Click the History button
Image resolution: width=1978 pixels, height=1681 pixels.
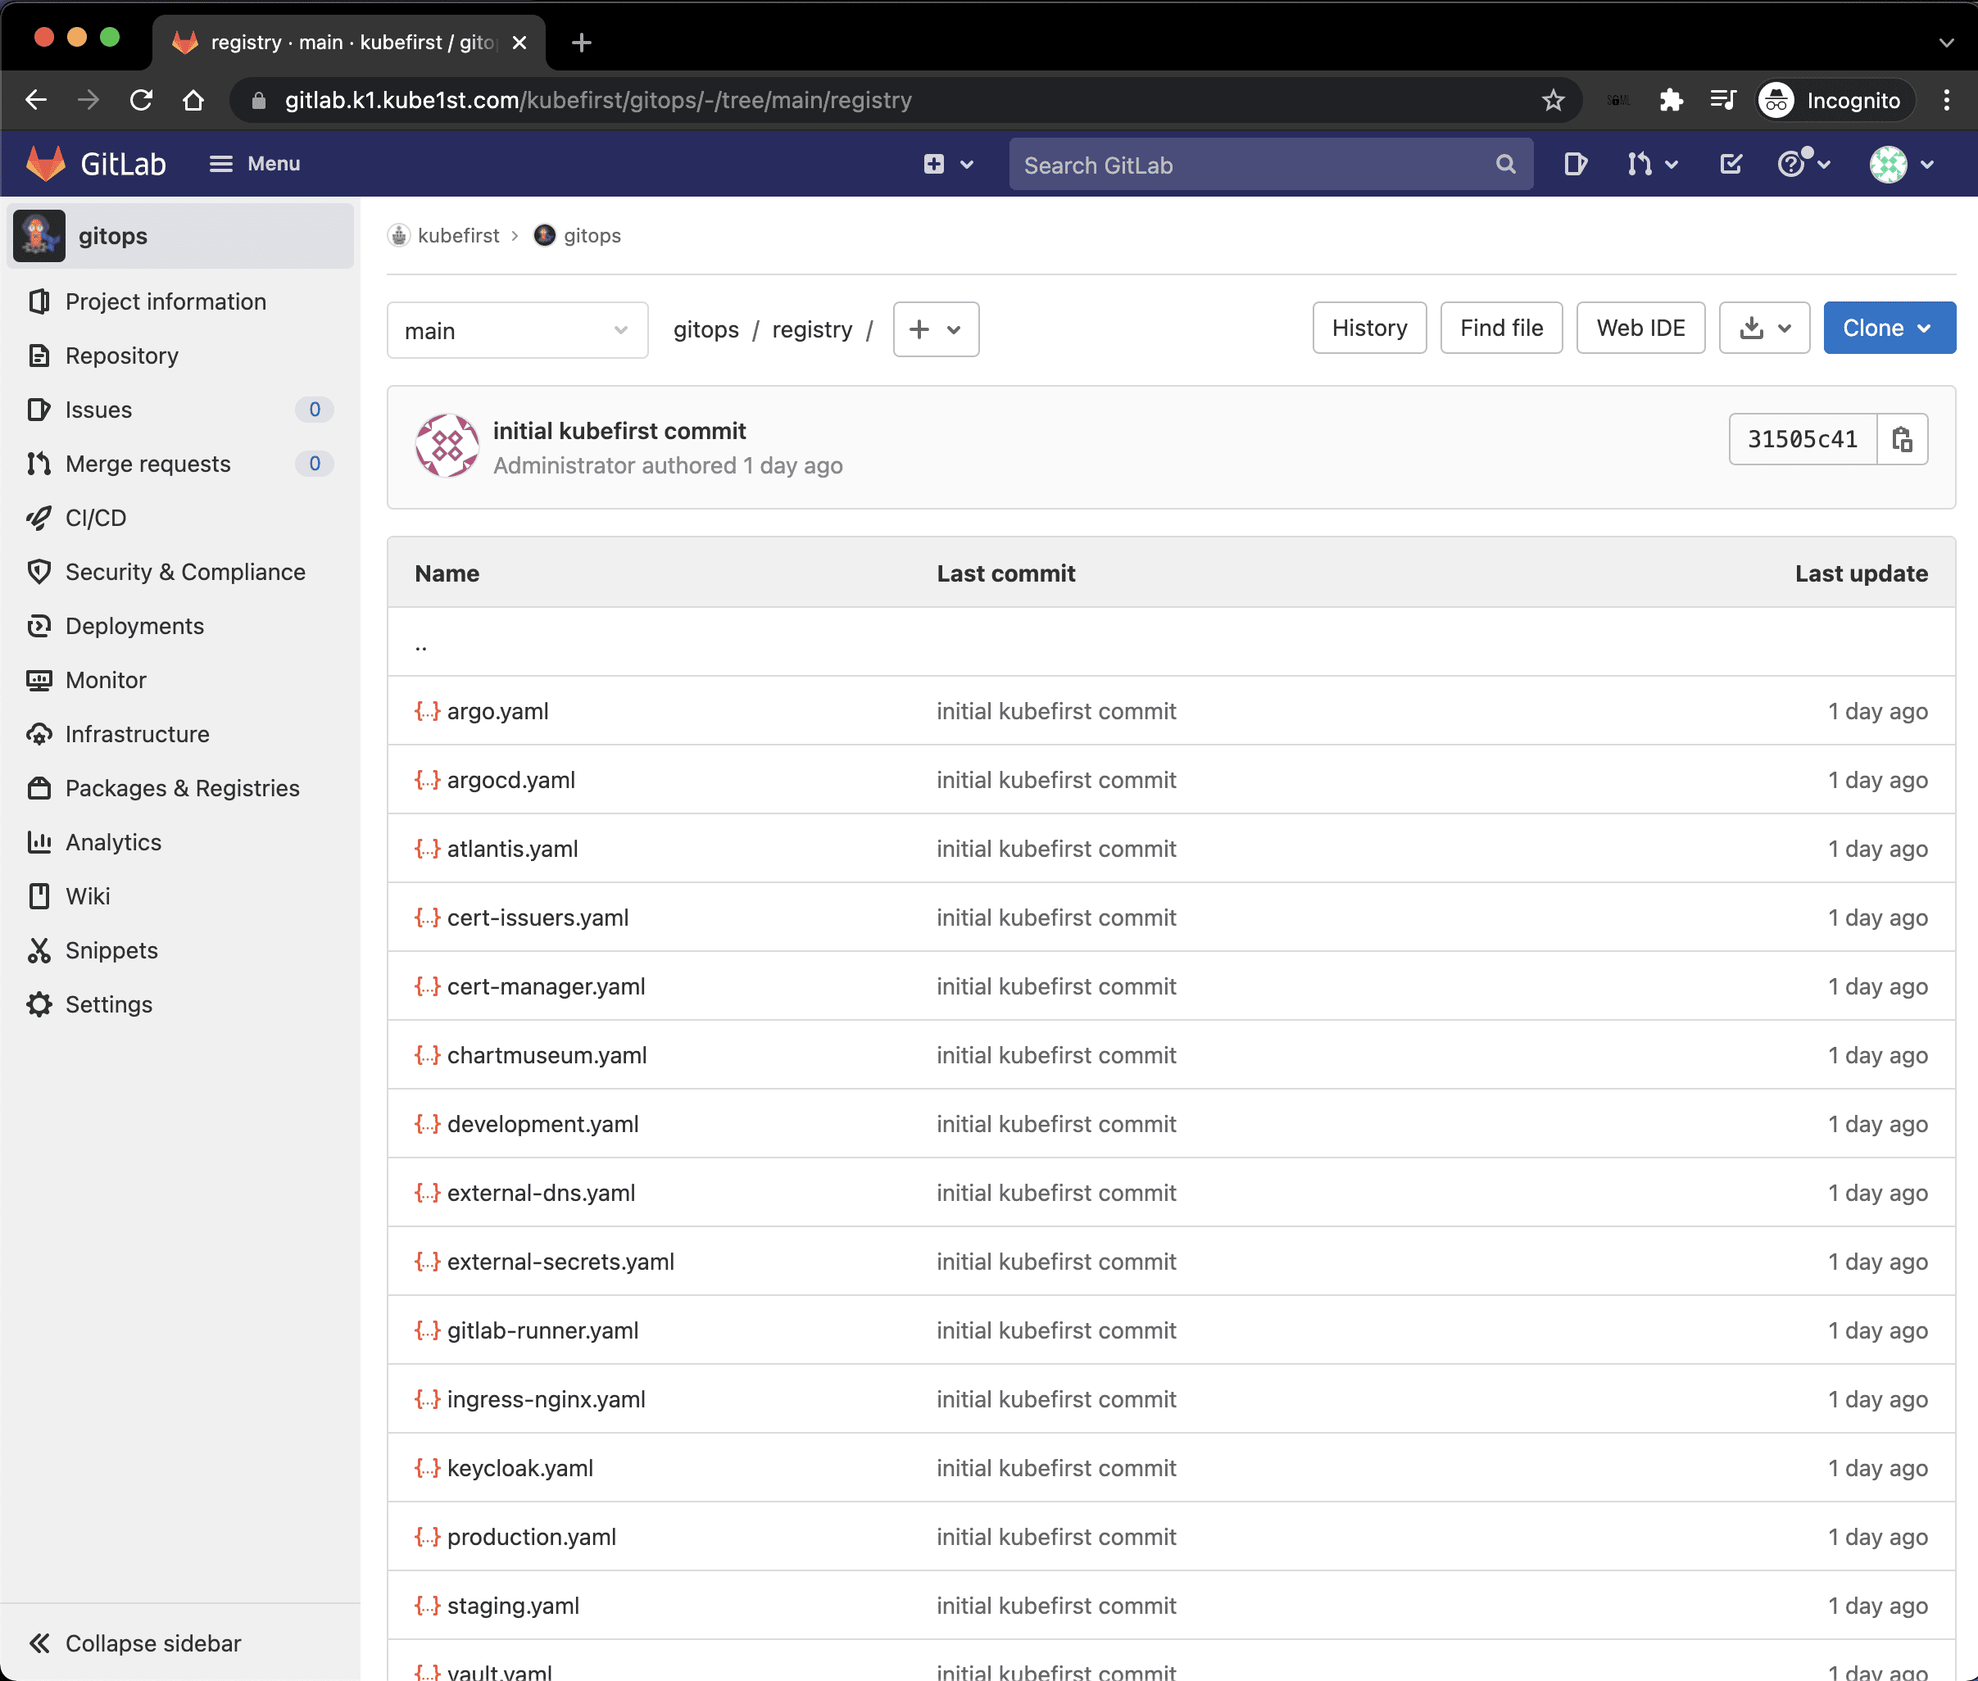1369,328
